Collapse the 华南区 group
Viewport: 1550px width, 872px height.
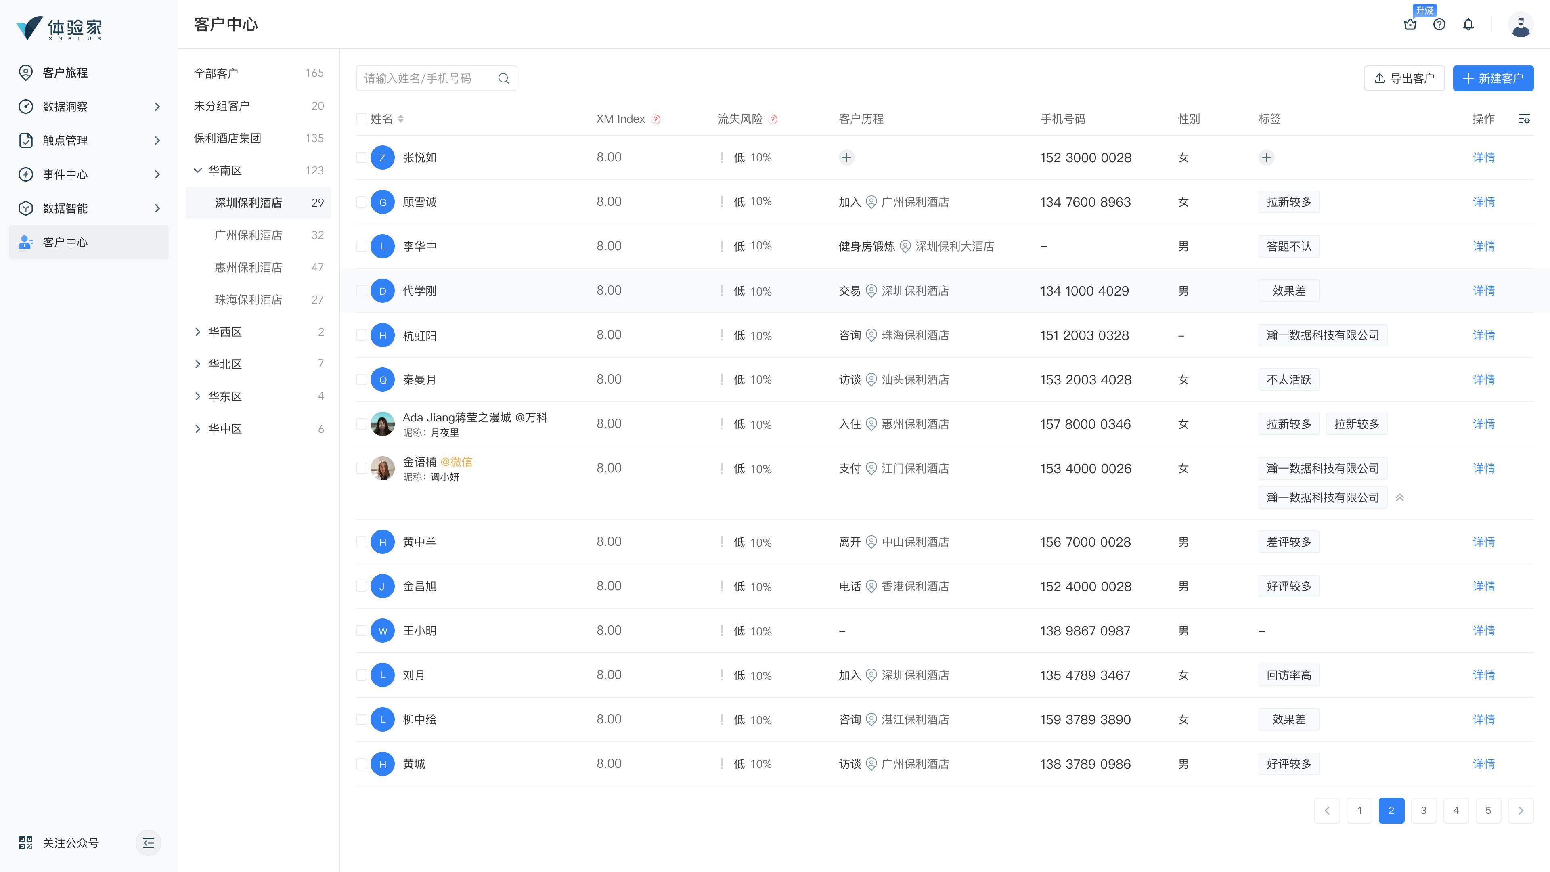coord(198,171)
